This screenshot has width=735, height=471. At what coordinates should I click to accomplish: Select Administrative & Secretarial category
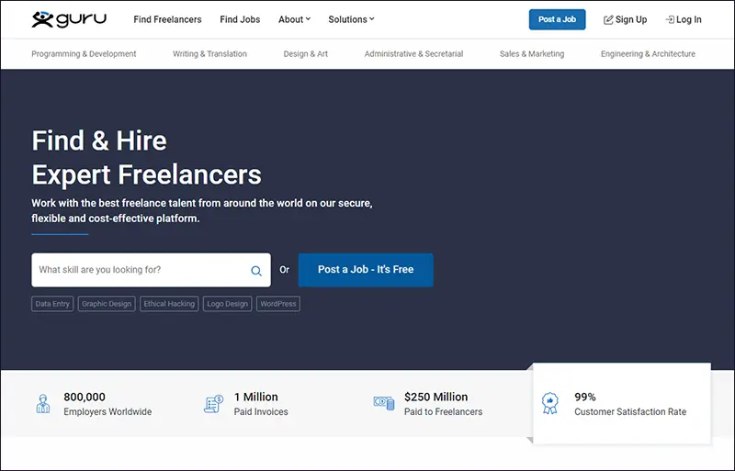(x=414, y=54)
